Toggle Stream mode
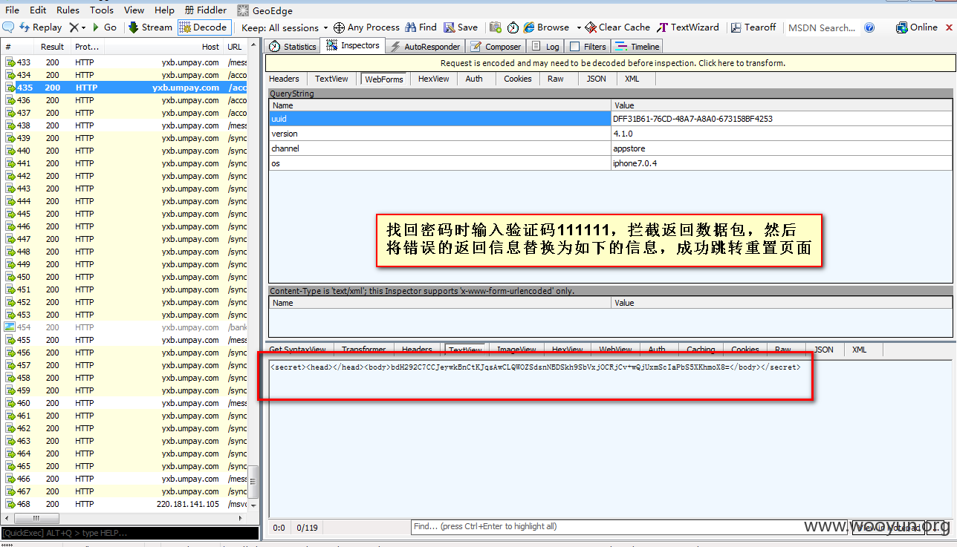Viewport: 957px width, 547px height. click(x=150, y=27)
